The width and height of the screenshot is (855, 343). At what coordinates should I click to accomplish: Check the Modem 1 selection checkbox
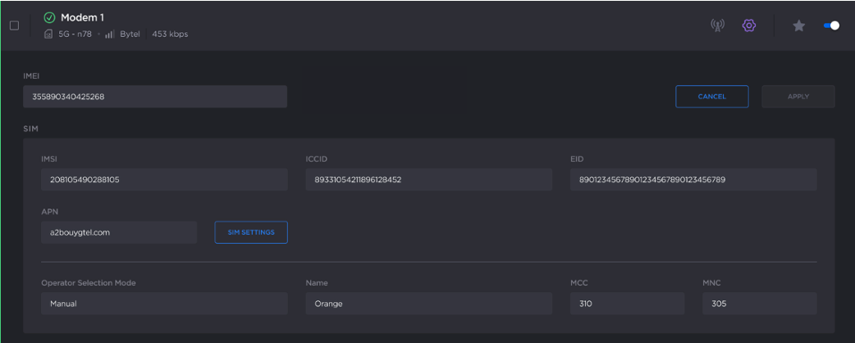tap(14, 25)
